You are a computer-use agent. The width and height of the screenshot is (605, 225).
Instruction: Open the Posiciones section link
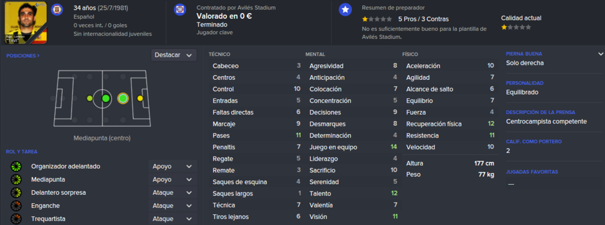[23, 56]
